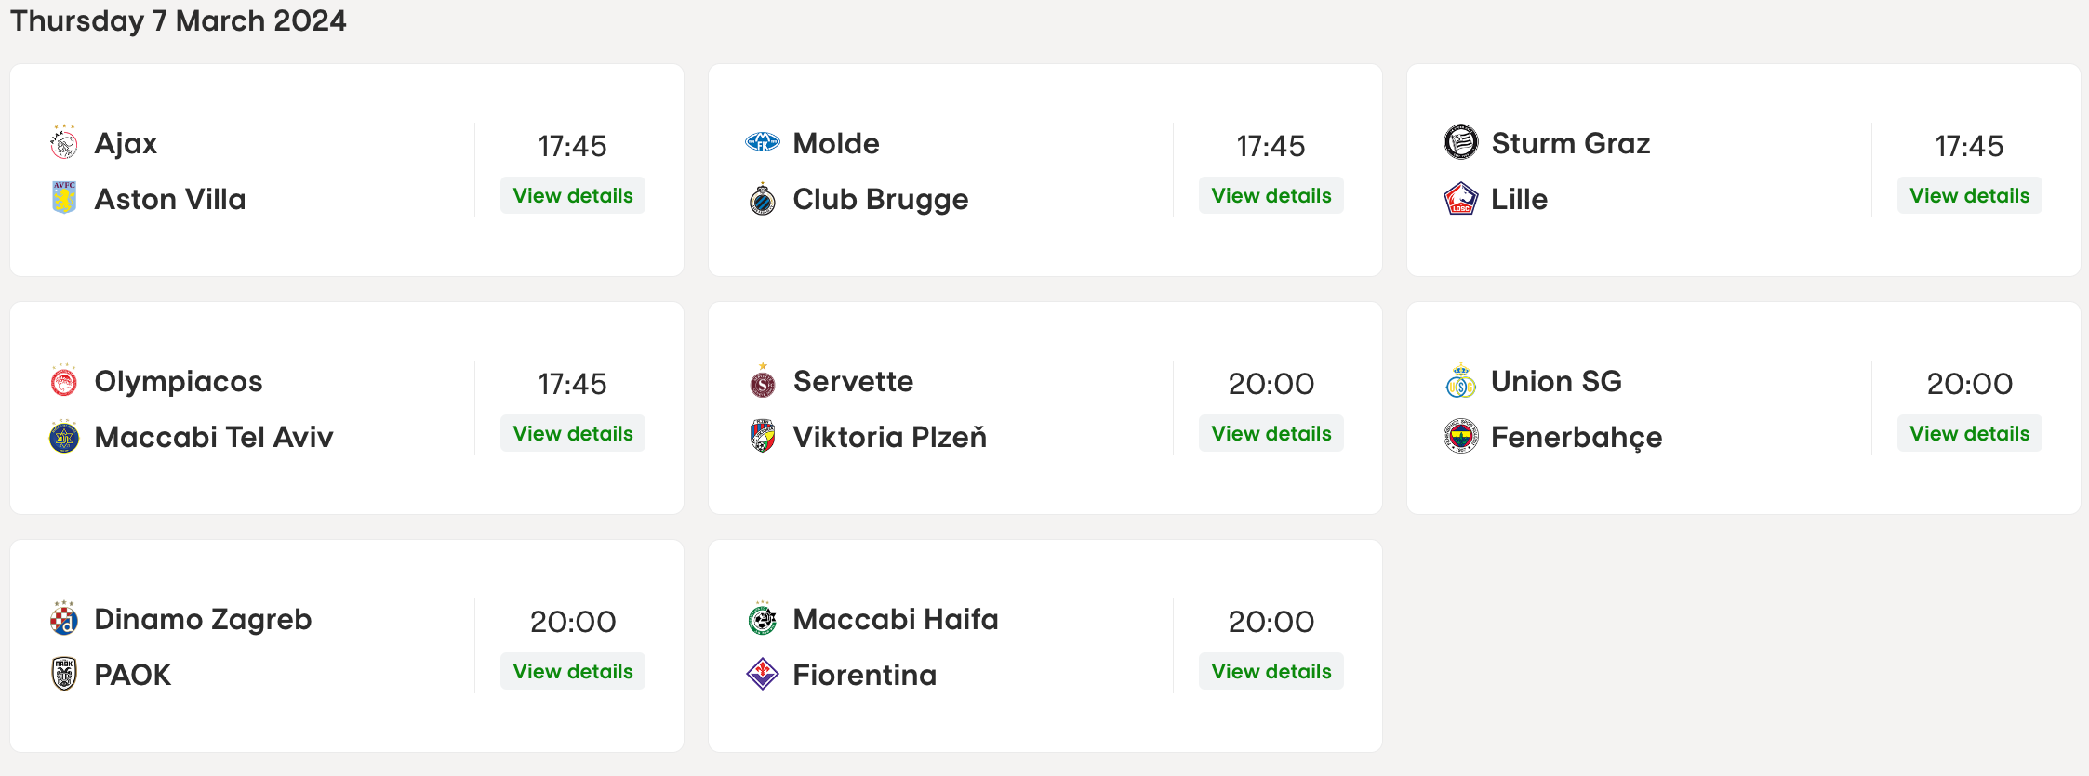Click the Fiorentina club crest
Image resolution: width=2089 pixels, height=776 pixels.
(x=762, y=674)
